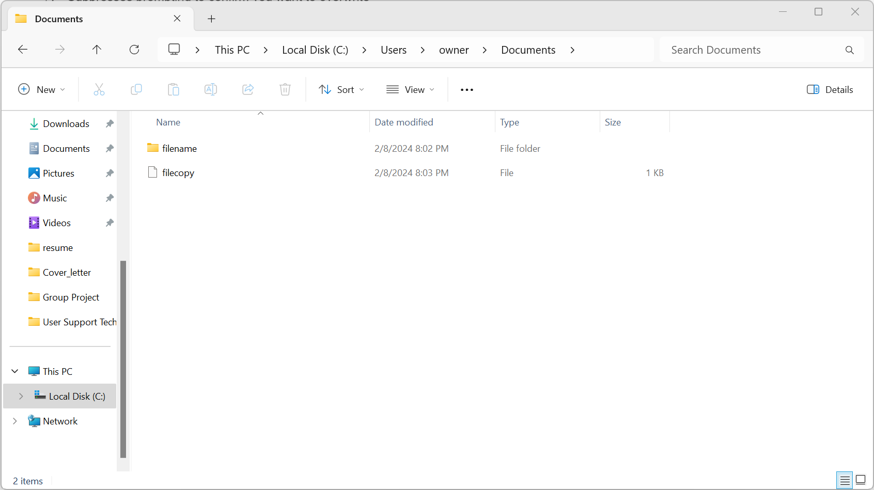This screenshot has width=874, height=490.
Task: Sort by Size column header
Action: click(613, 122)
